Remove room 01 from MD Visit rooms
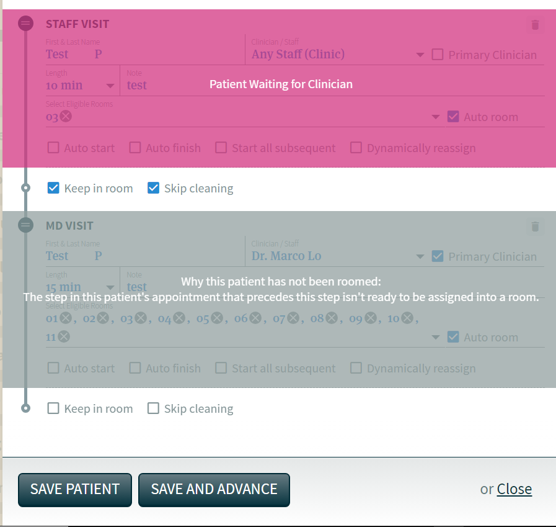This screenshot has width=556, height=527. point(66,318)
